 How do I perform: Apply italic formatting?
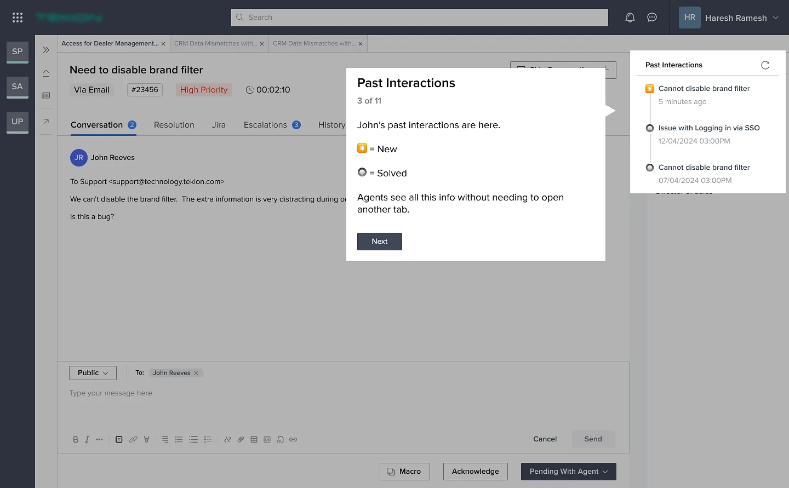[x=87, y=439]
